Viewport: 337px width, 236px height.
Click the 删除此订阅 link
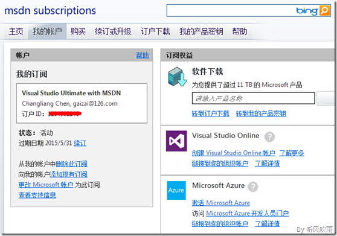(72, 164)
